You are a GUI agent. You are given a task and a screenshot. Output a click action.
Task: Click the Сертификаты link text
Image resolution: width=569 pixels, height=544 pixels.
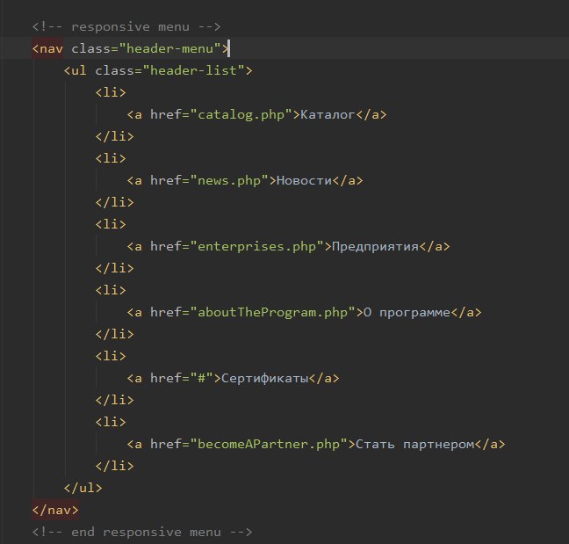(264, 378)
